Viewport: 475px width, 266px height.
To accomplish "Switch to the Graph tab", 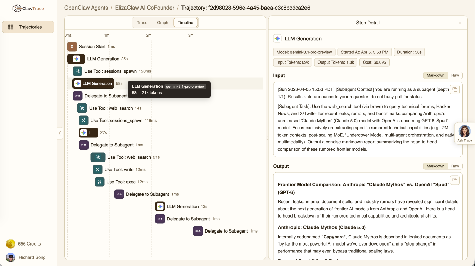I will tap(163, 22).
